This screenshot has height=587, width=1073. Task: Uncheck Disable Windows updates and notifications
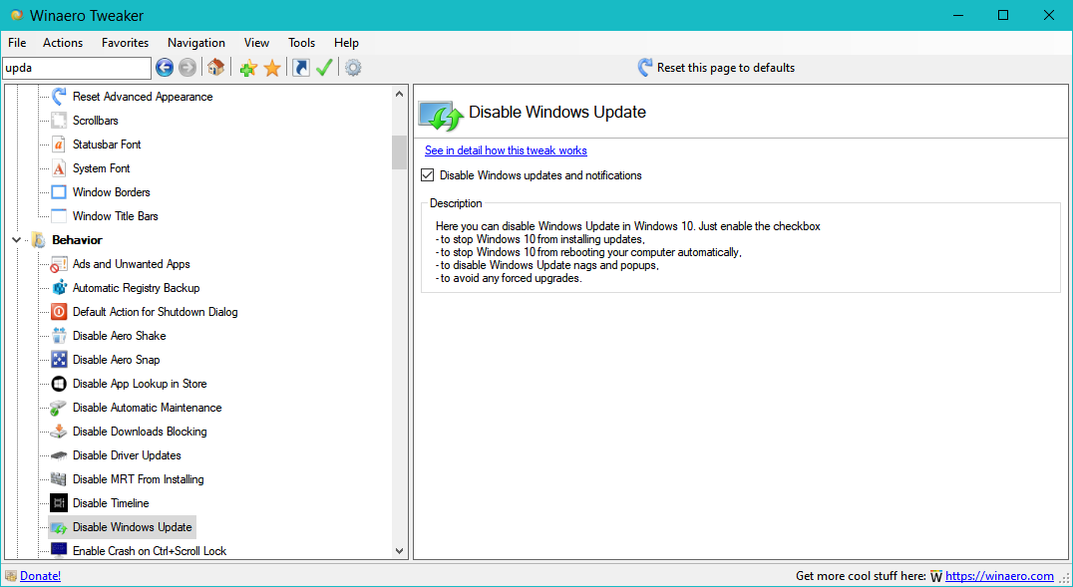click(428, 175)
